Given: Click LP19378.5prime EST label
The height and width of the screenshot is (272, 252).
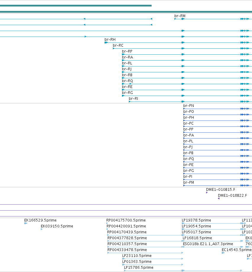Looking at the screenshot, I should click(x=196, y=220).
